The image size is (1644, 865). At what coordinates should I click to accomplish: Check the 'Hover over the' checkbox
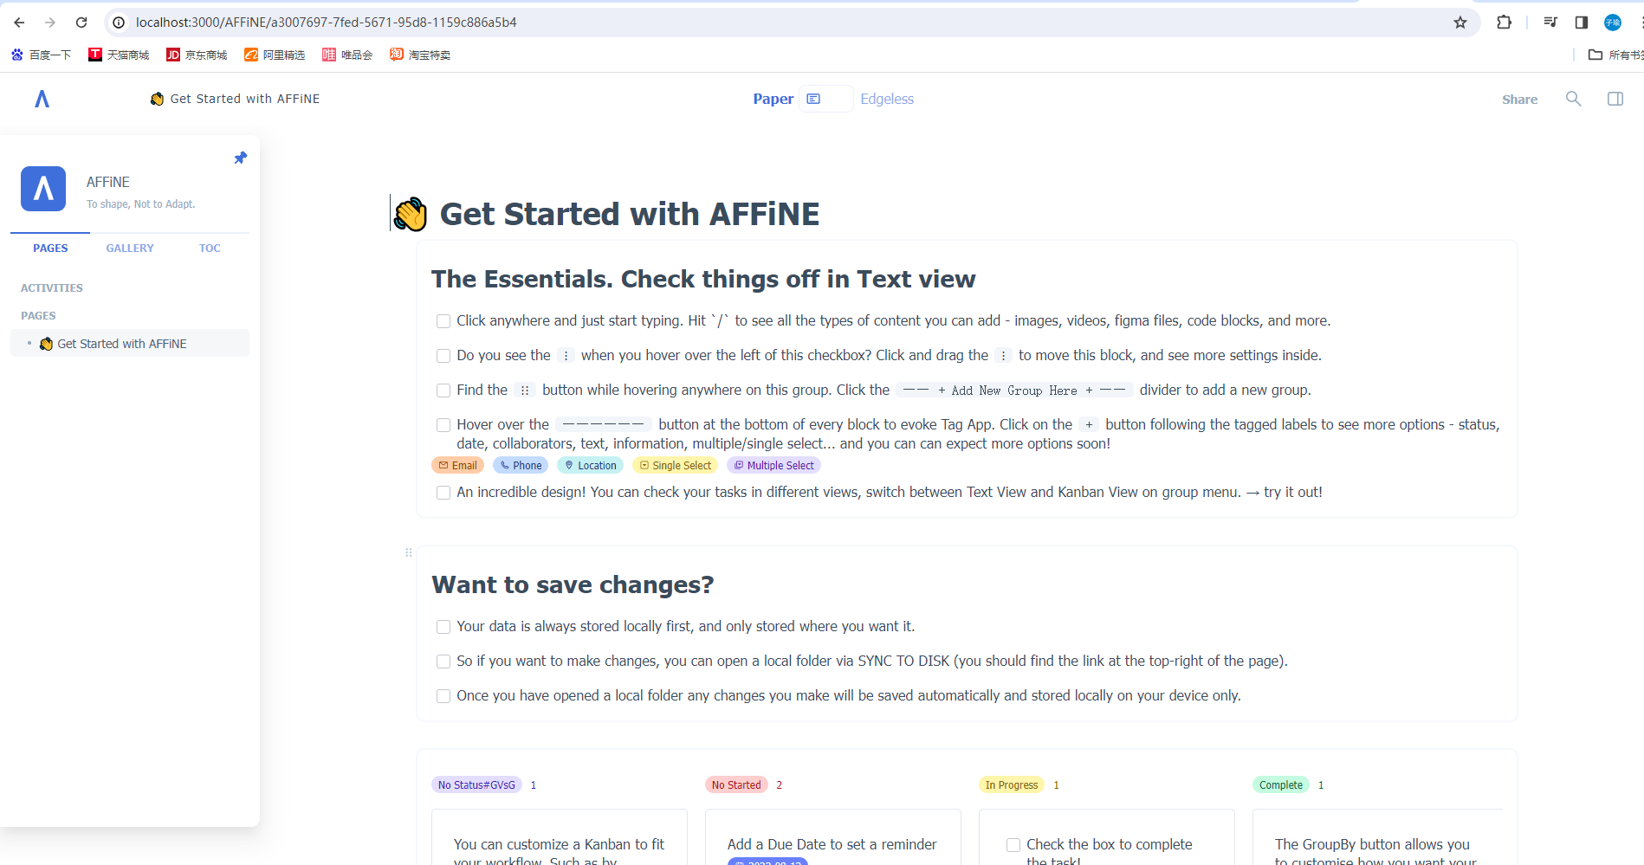click(443, 425)
